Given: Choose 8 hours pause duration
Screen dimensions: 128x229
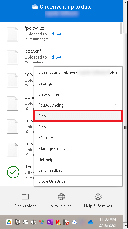Looking at the screenshot, I should point(78,127).
